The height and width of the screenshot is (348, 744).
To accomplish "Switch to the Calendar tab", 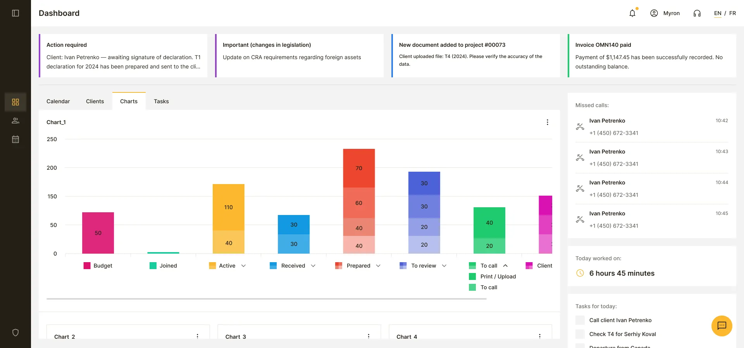I will [x=58, y=101].
